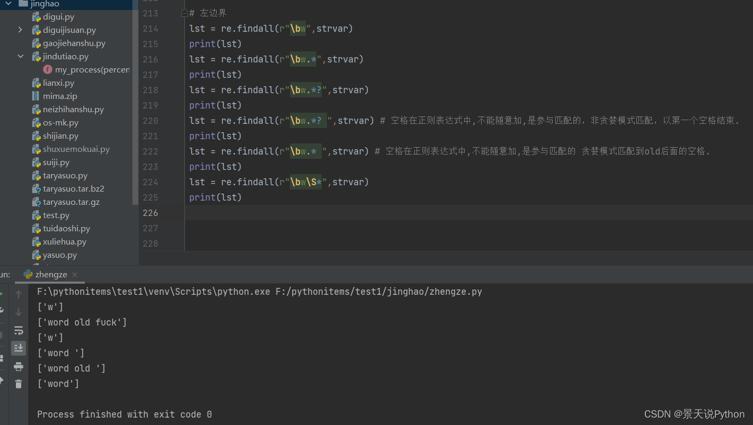This screenshot has width=753, height=425.
Task: Open xuliehua.py in the project tree
Action: (65, 242)
